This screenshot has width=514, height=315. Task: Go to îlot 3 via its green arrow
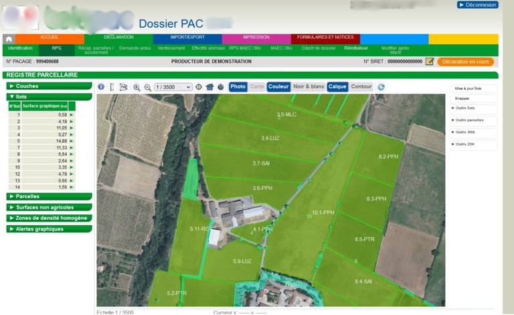[72, 128]
